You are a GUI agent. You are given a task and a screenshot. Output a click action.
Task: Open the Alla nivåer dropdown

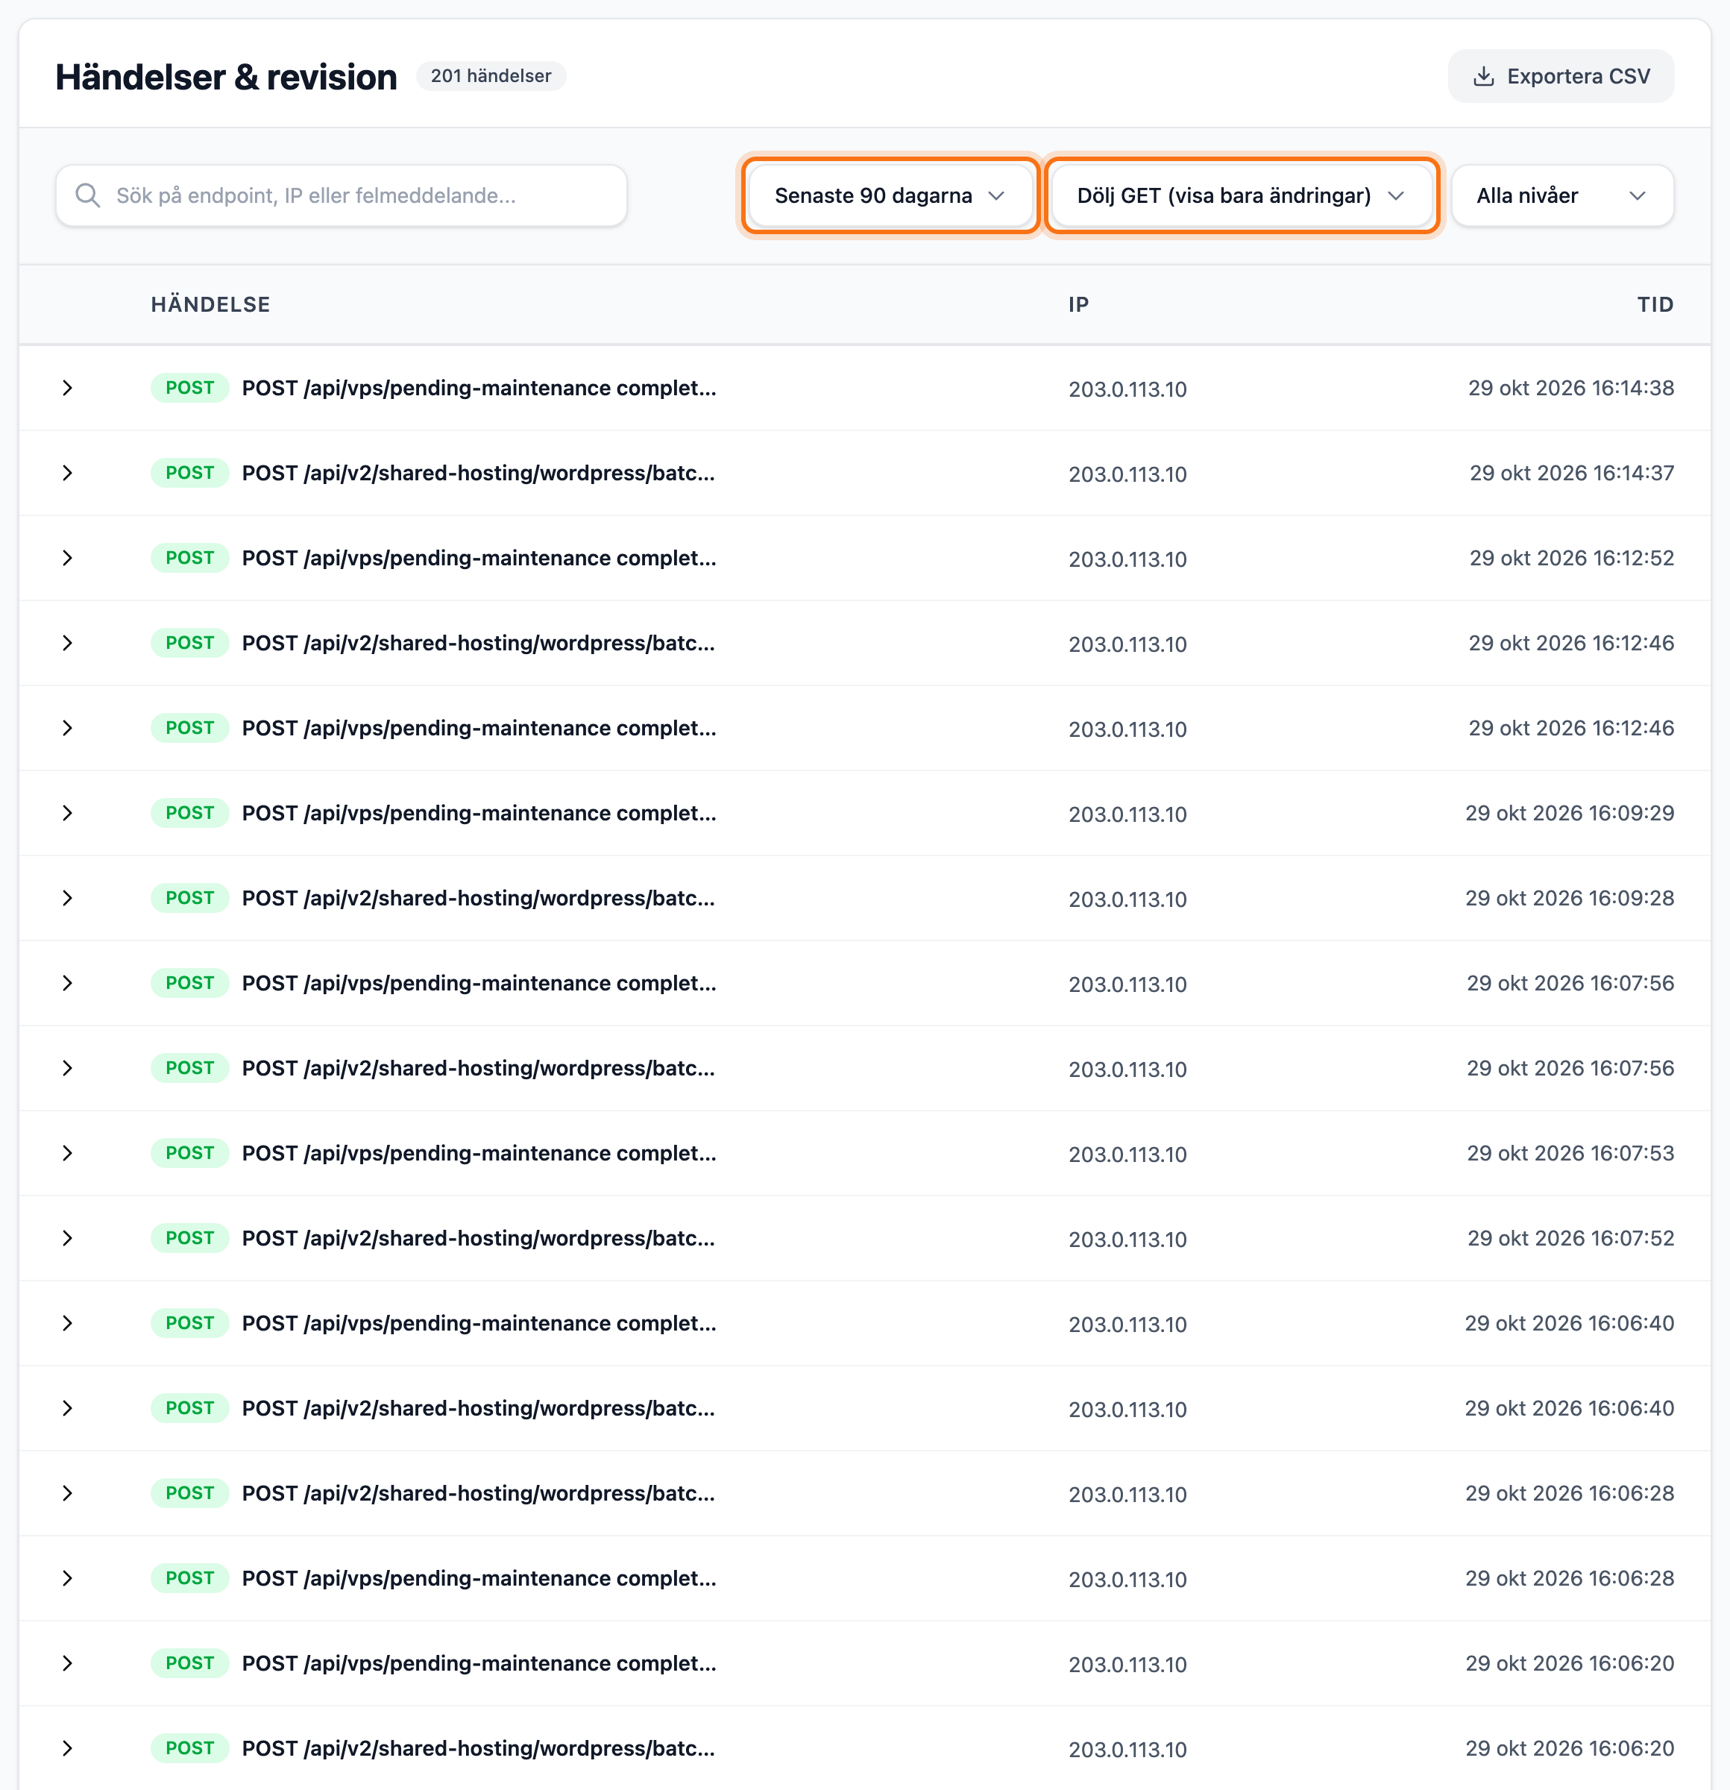click(x=1562, y=195)
